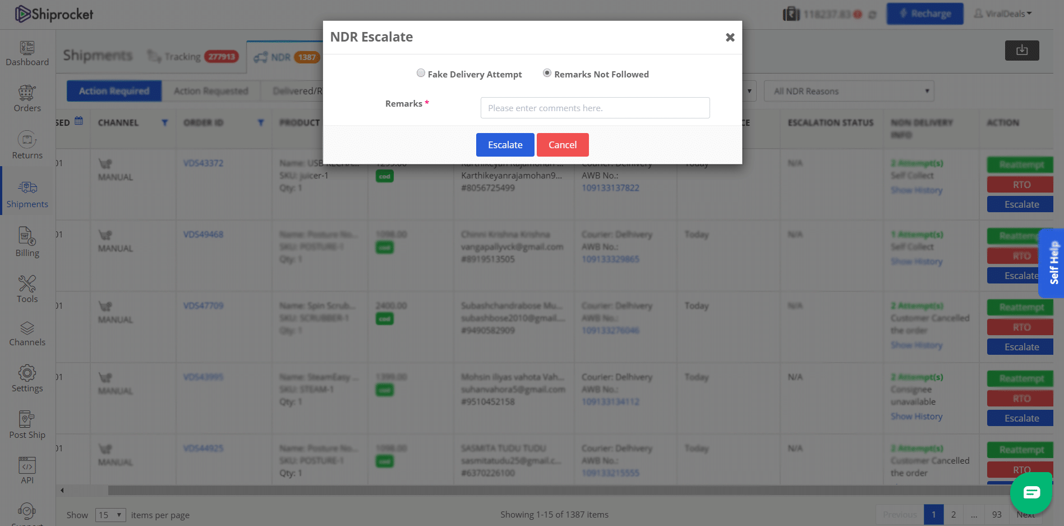
Task: Open AWB 109133137822 link
Action: (x=610, y=188)
